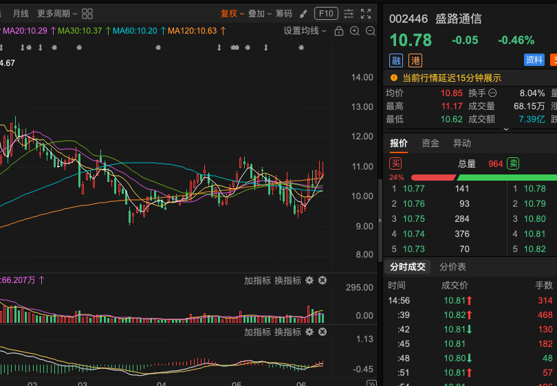Select ask level 4 price 10.81
This screenshot has height=386, width=557.
(534, 234)
